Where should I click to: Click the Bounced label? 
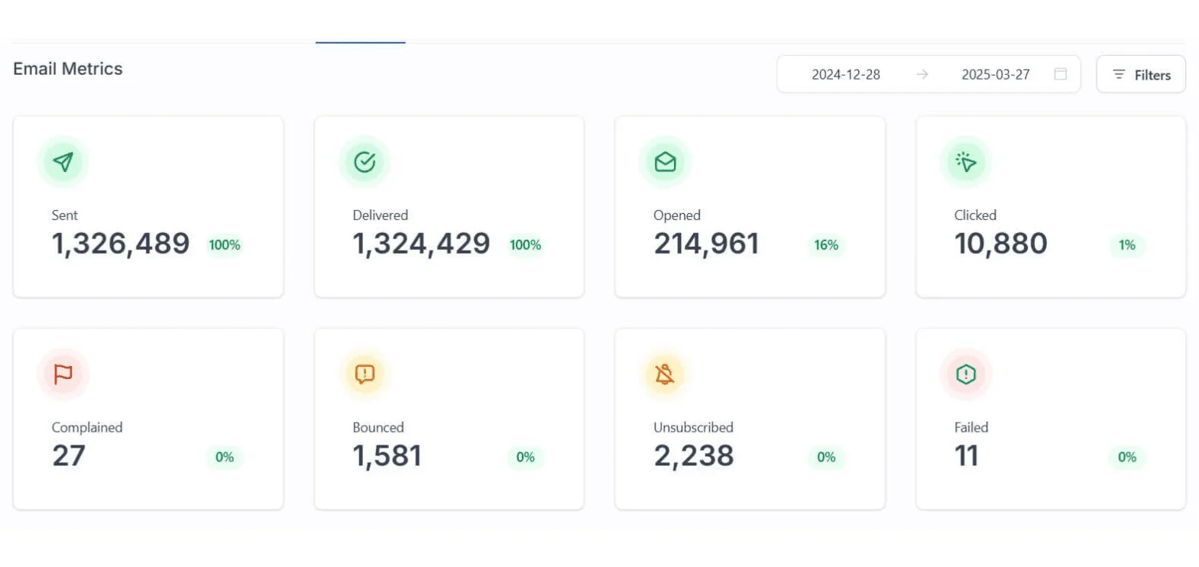(x=378, y=427)
